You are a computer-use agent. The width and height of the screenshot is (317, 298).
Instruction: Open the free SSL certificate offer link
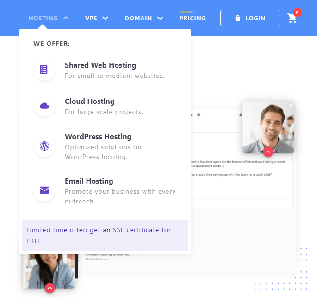point(99,235)
